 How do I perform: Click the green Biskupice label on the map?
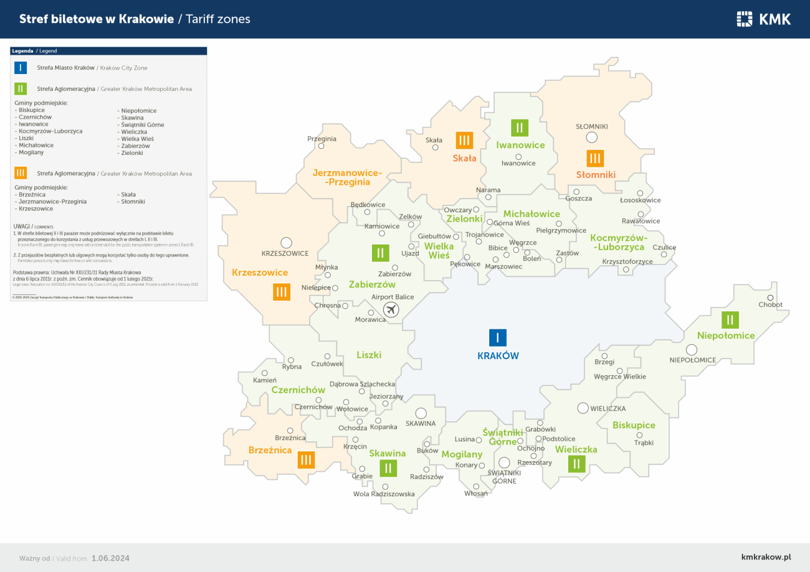pyautogui.click(x=634, y=425)
